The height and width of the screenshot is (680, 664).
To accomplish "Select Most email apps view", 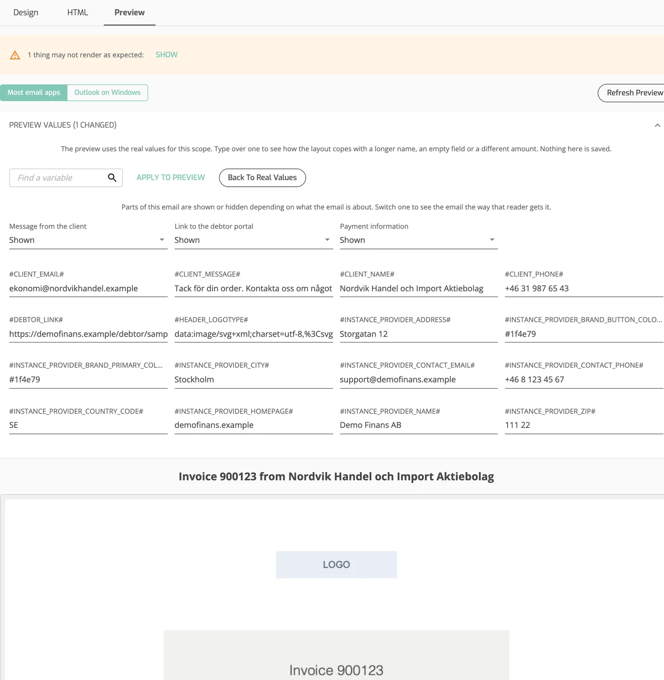I will (x=34, y=93).
